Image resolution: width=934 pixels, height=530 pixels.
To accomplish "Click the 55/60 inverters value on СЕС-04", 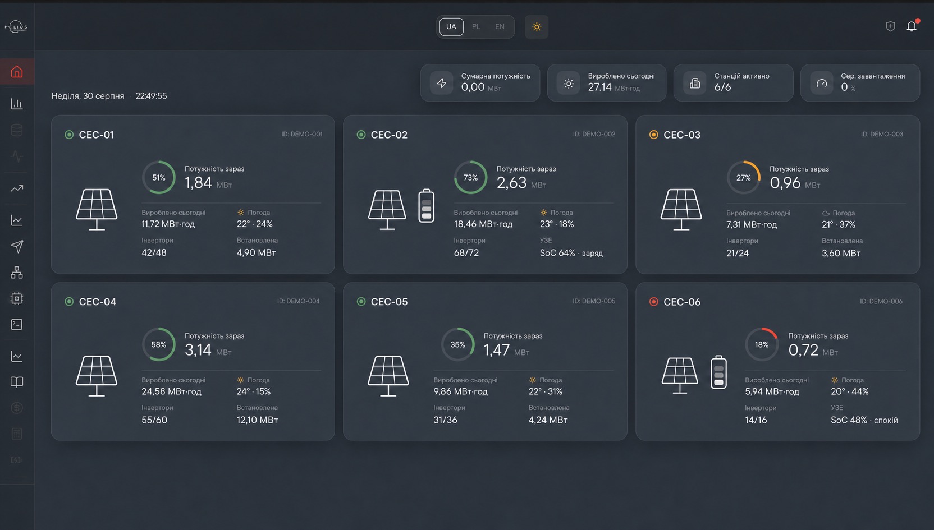I will pos(154,420).
